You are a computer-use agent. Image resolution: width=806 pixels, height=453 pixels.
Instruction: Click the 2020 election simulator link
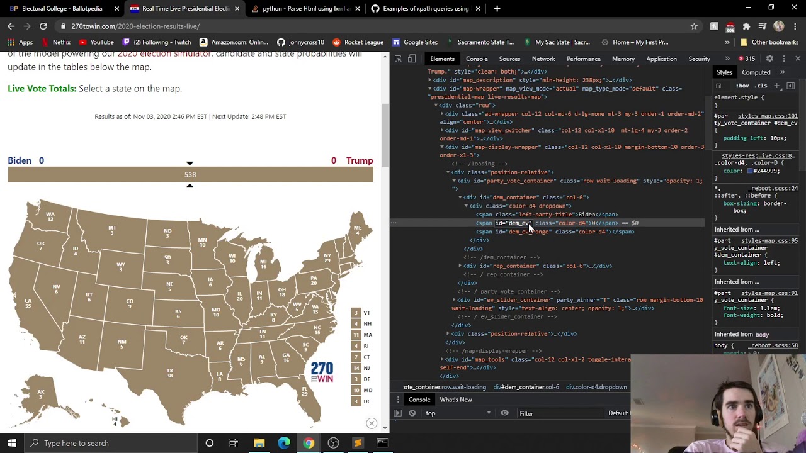pos(164,54)
